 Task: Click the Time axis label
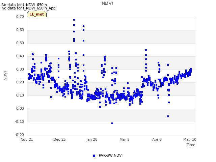[191, 145]
